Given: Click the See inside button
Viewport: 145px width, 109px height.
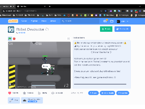Looking at the screenshot, I should click(123, 29).
